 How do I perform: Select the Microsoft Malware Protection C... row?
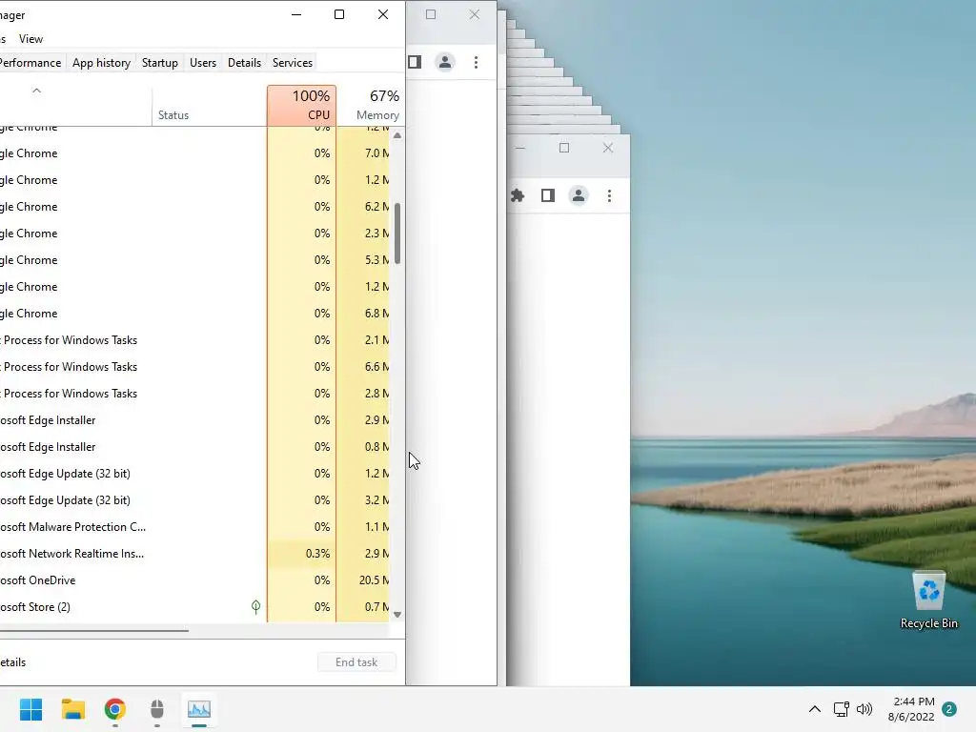194,526
